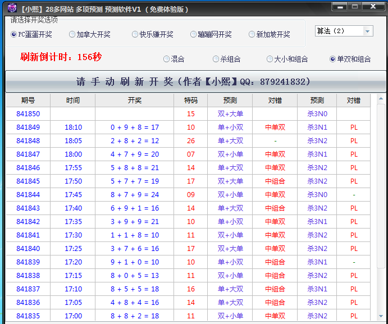Click special code 09 in row 841844
This screenshot has width=388, height=324.
(x=191, y=194)
